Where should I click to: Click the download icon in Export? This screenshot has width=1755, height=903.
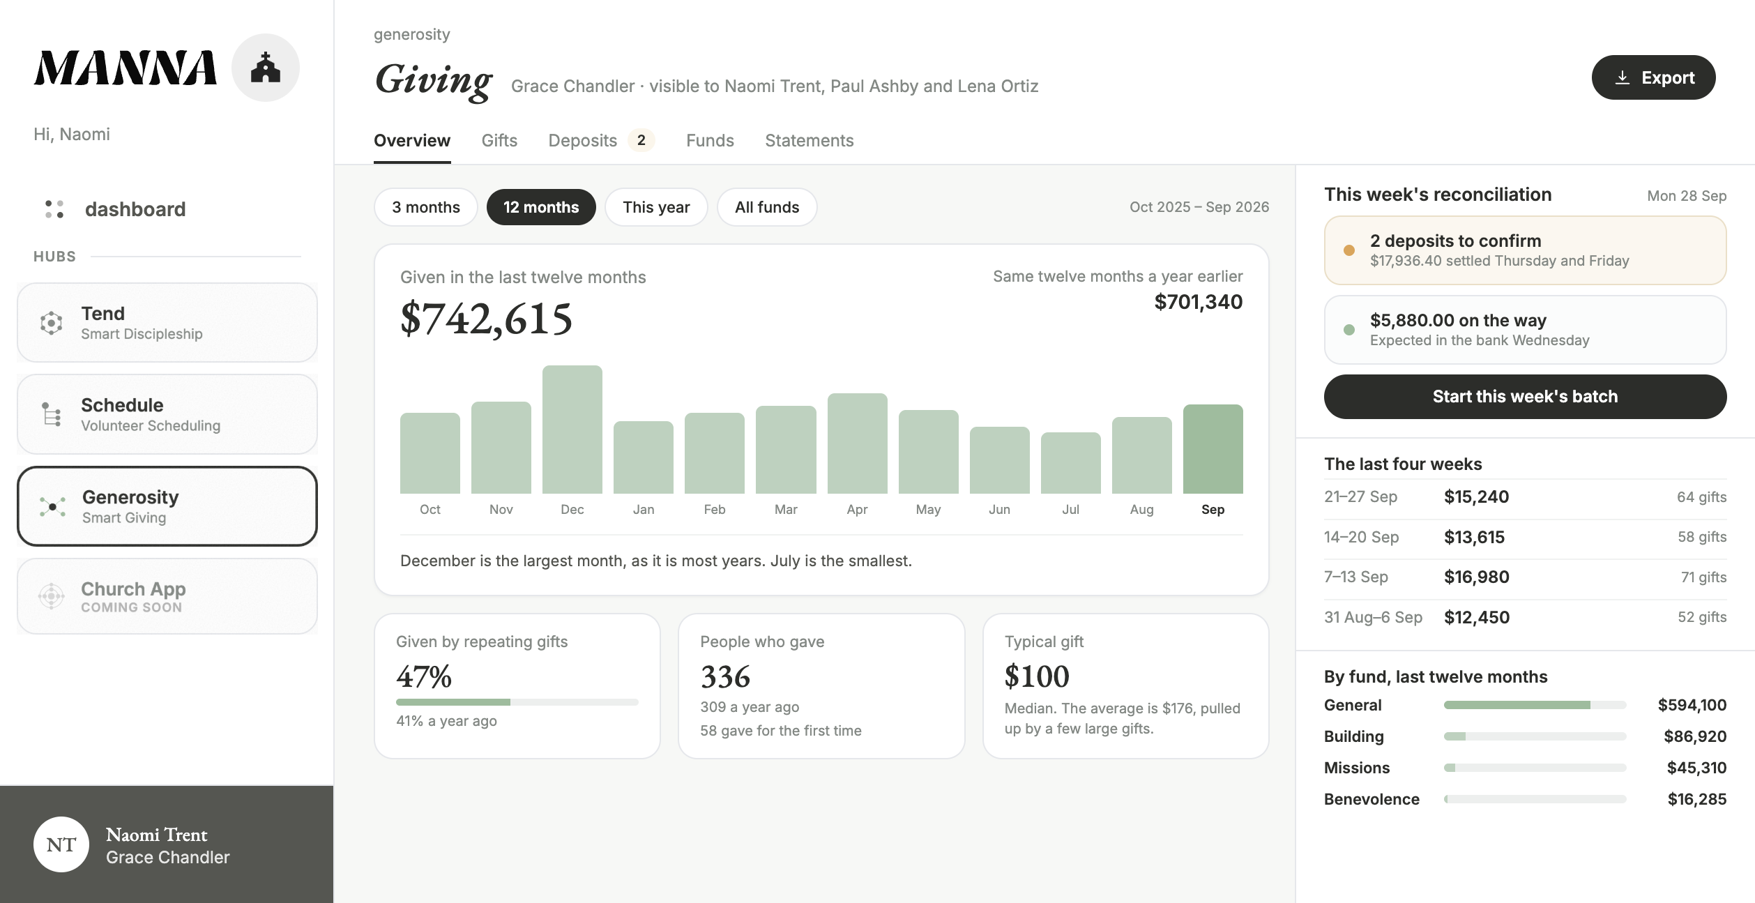1623,77
